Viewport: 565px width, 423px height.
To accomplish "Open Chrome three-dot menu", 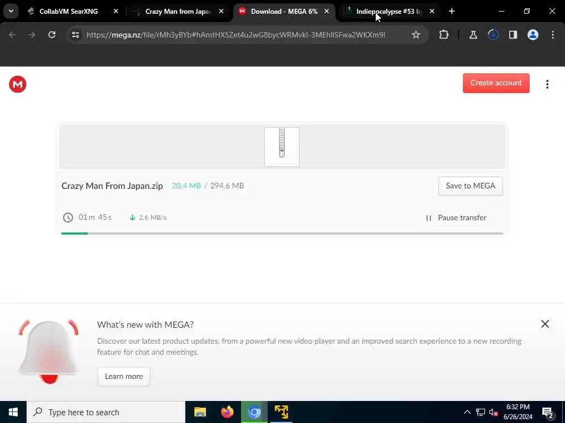I will tap(553, 35).
